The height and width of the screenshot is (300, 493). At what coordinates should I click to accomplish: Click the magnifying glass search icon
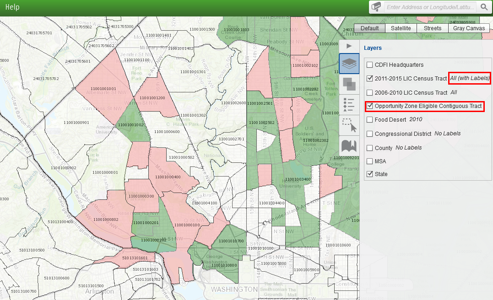[483, 7]
